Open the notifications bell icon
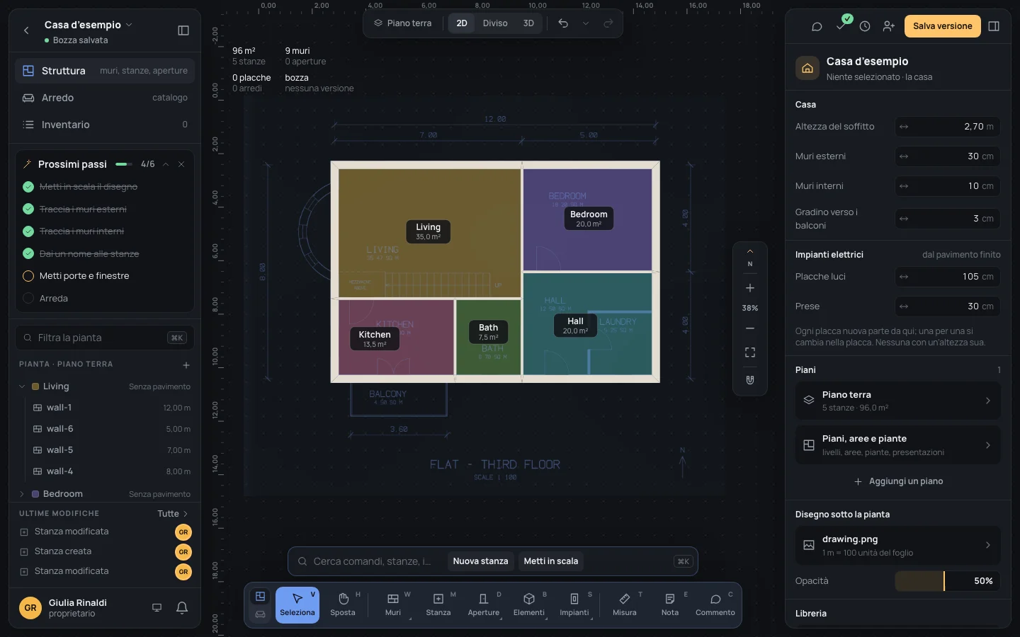The width and height of the screenshot is (1020, 637). [182, 608]
